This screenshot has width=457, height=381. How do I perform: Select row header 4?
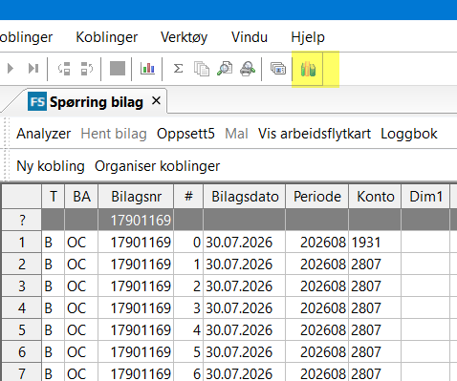[22, 307]
